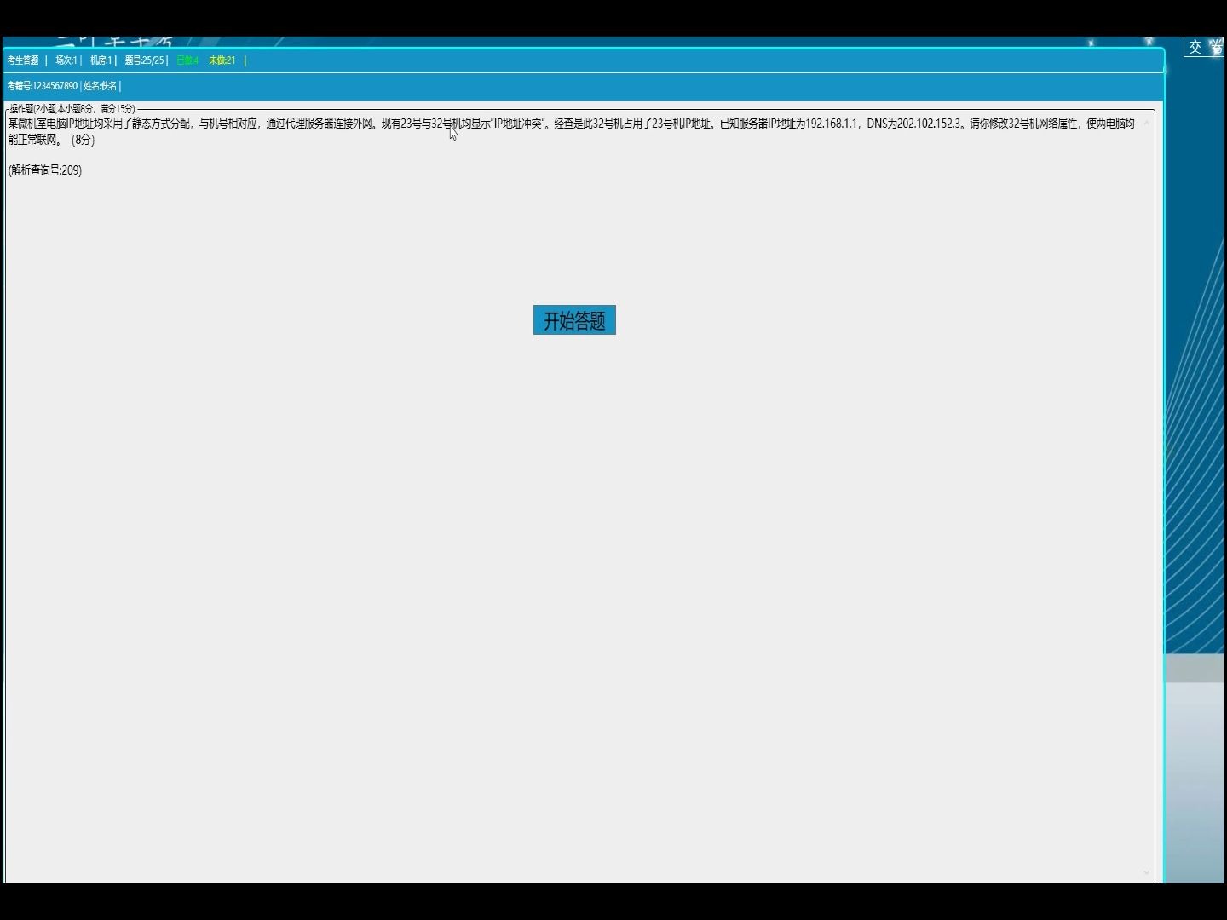Click the question text scrollbar down arrow
Image resolution: width=1227 pixels, height=920 pixels.
pos(1146,873)
